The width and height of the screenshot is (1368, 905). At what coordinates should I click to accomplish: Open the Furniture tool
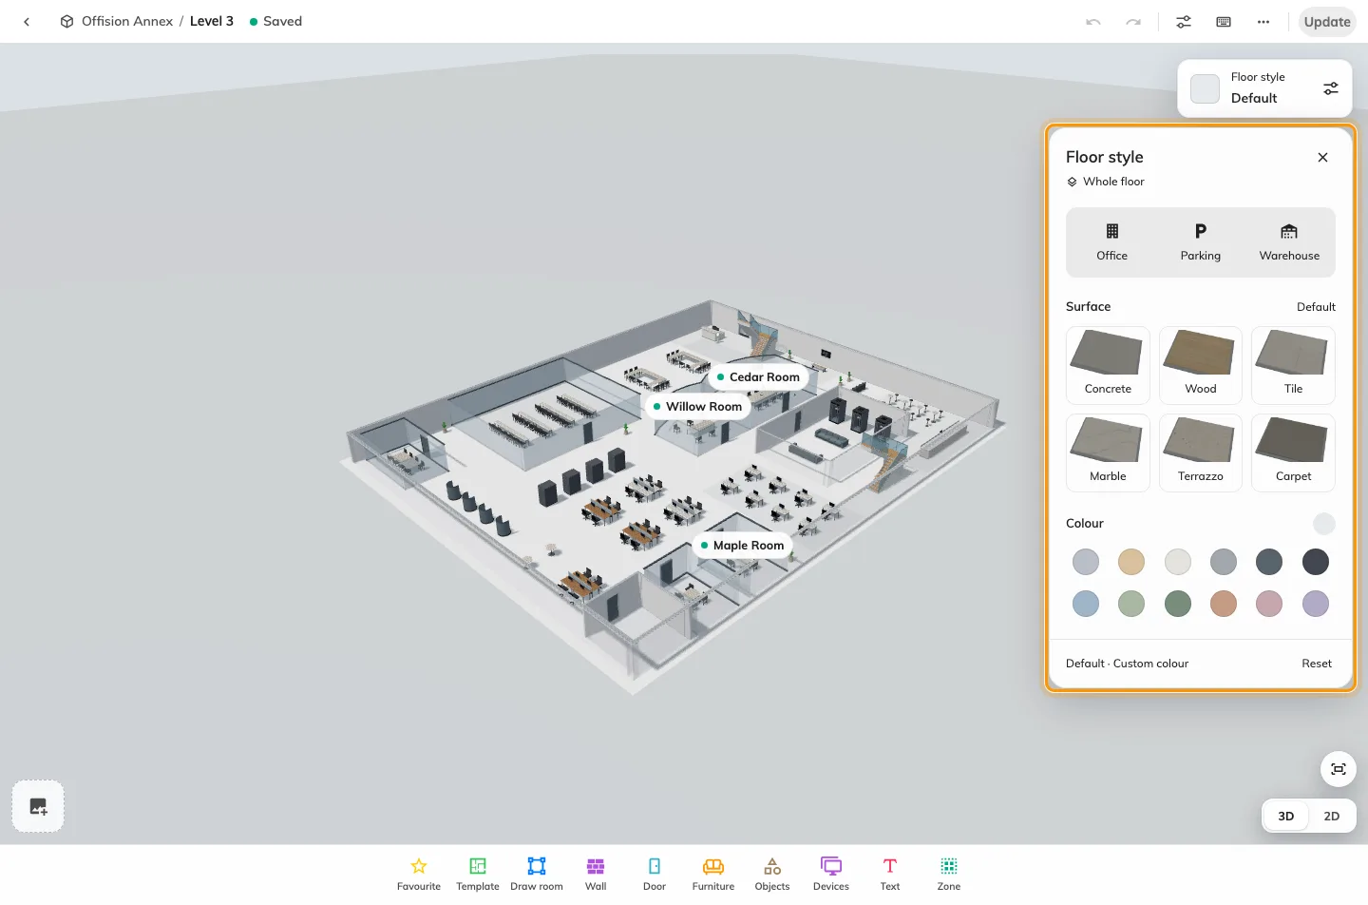tap(713, 874)
